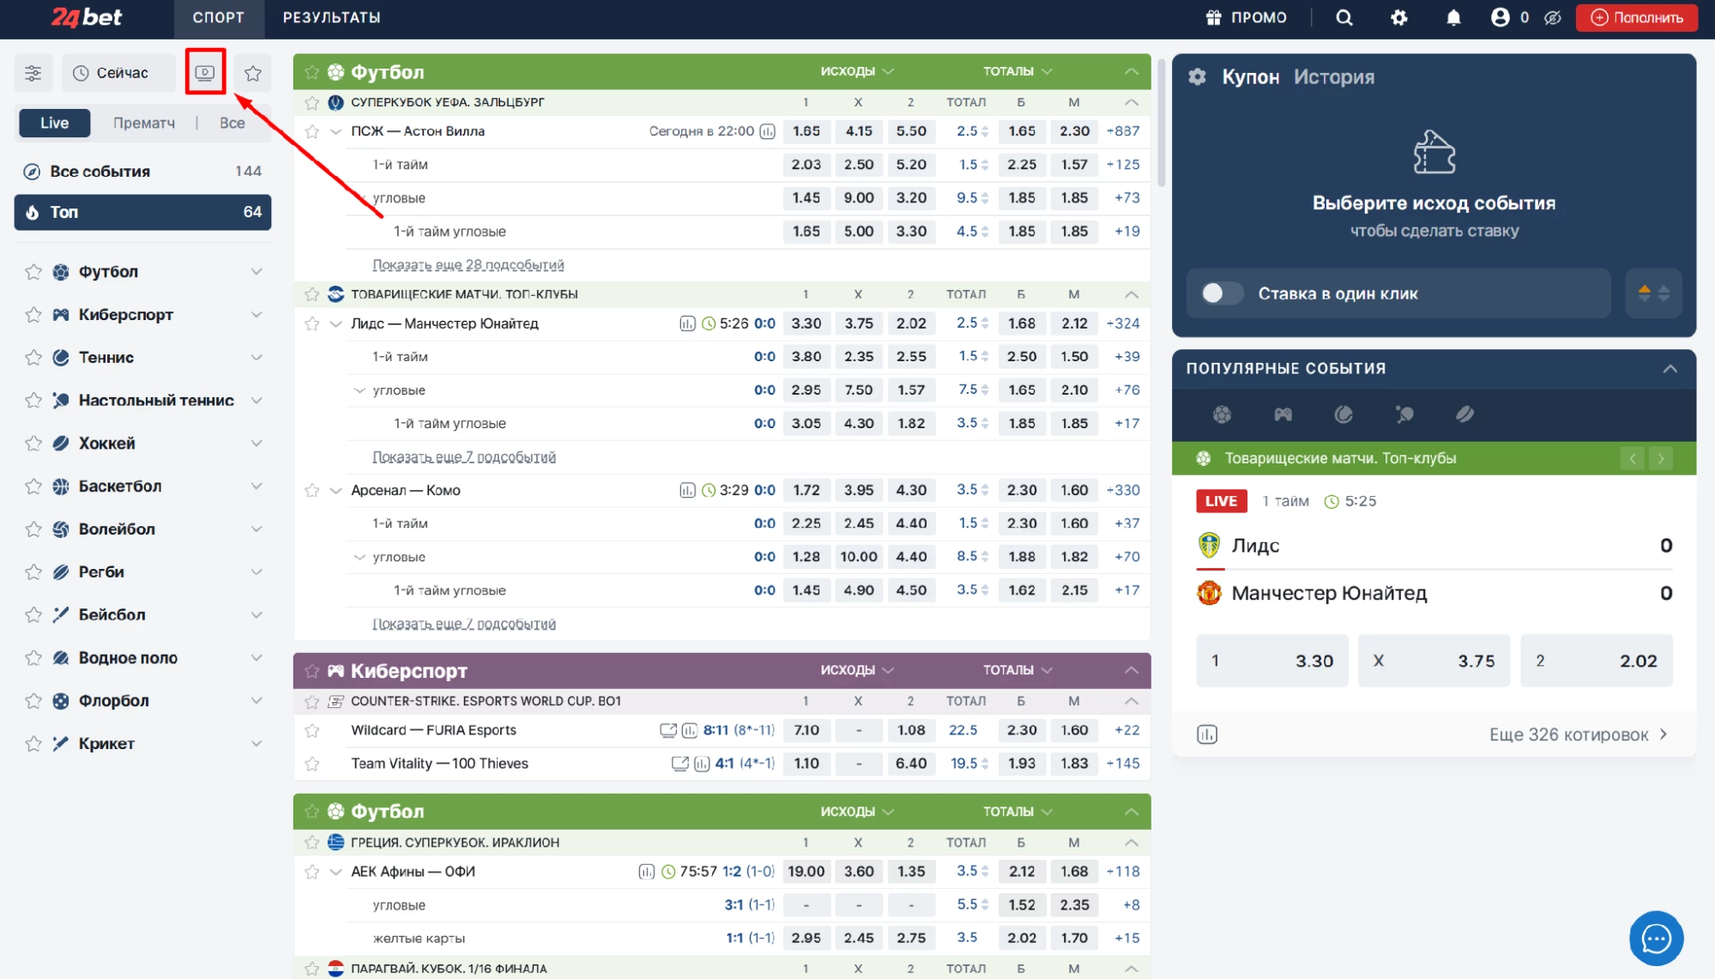This screenshot has height=979, width=1715.
Task: Change total stepper for ПСЖ — Астон Вилла
Action: tap(985, 131)
